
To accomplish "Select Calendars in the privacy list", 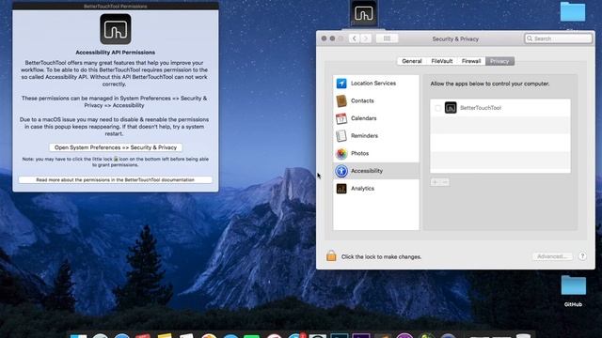I will coord(376,118).
